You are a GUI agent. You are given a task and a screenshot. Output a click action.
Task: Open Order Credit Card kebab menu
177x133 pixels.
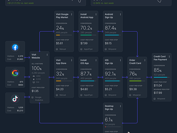click(145, 60)
